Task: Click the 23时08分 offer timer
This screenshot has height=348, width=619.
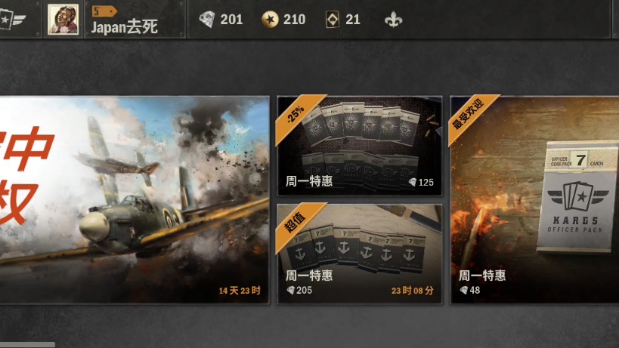Action: tap(412, 291)
